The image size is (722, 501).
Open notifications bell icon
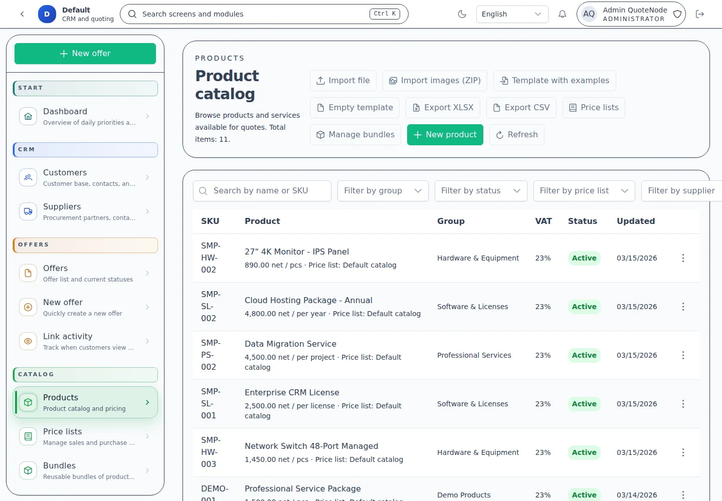click(563, 14)
